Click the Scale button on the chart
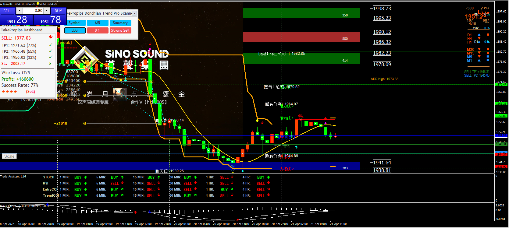 [x=9, y=156]
